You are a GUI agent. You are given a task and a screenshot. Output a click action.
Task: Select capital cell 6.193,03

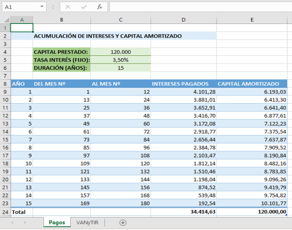click(x=252, y=92)
